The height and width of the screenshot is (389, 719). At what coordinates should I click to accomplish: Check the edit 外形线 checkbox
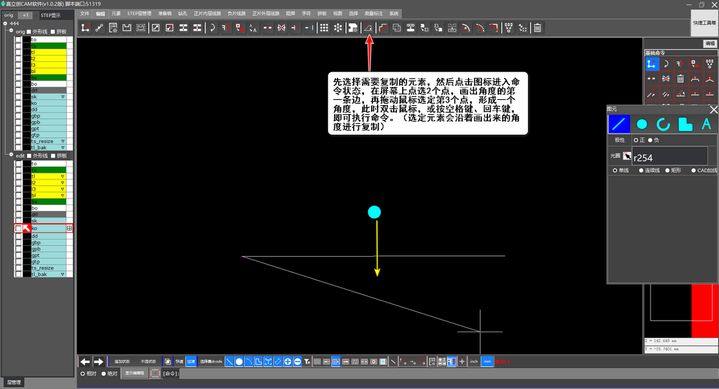click(x=29, y=155)
